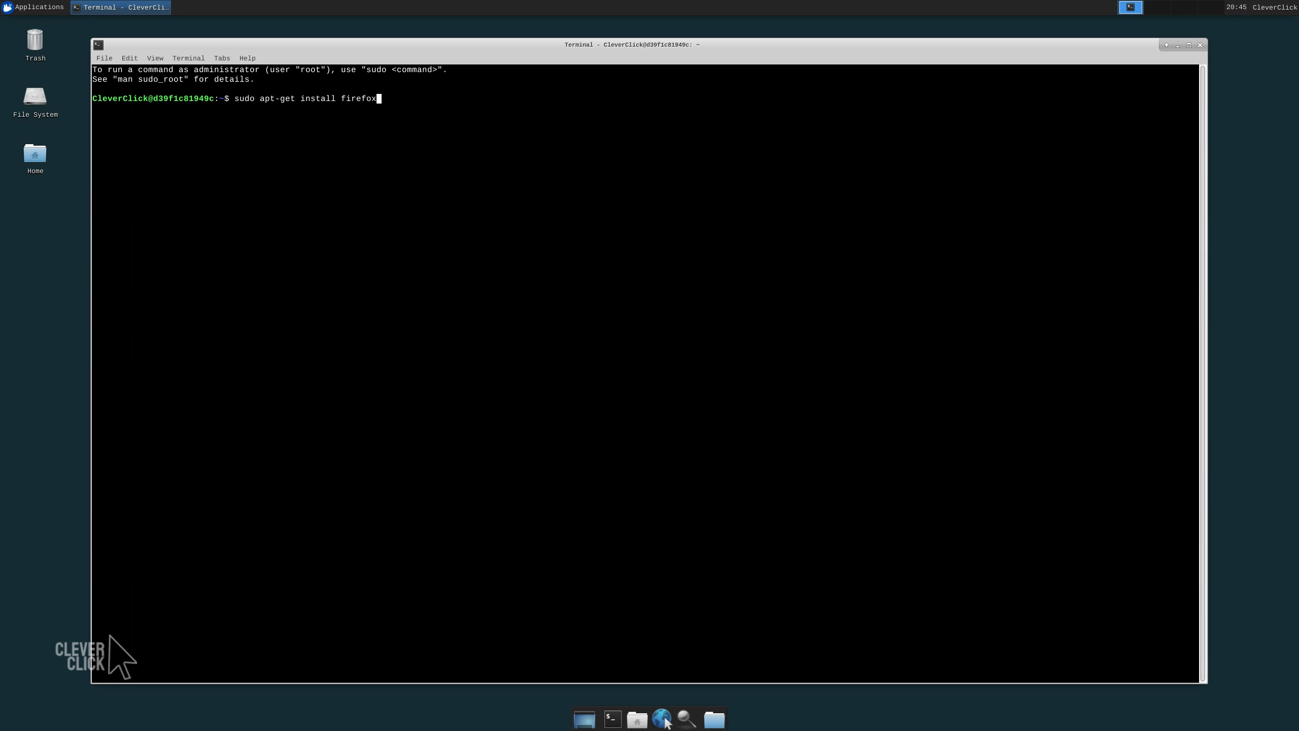Image resolution: width=1299 pixels, height=731 pixels.
Task: Click the Terminal taskbar window button
Action: pos(121,8)
